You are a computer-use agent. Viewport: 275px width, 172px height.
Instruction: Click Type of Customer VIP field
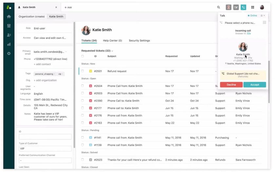[45, 149]
